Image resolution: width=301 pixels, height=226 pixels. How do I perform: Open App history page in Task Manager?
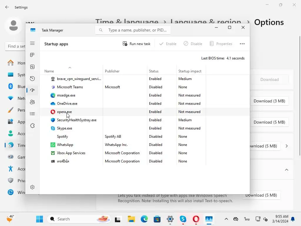pos(32,78)
